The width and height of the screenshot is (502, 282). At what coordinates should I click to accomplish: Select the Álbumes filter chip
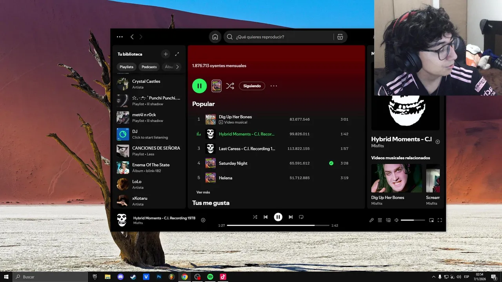169,67
